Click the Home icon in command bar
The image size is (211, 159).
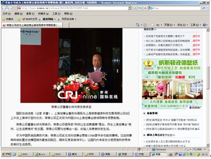coord(138,25)
